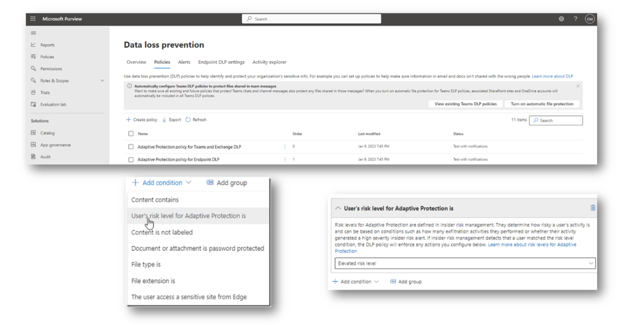Open the Elevated risk level dropdown
The height and width of the screenshot is (325, 623).
tap(465, 264)
